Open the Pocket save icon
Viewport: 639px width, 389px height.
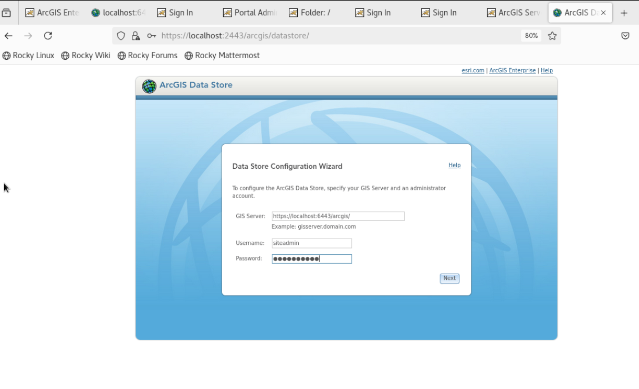pyautogui.click(x=625, y=36)
